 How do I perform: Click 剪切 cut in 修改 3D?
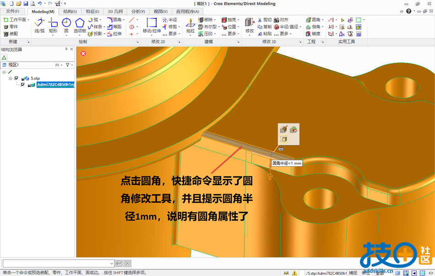[x=265, y=20]
